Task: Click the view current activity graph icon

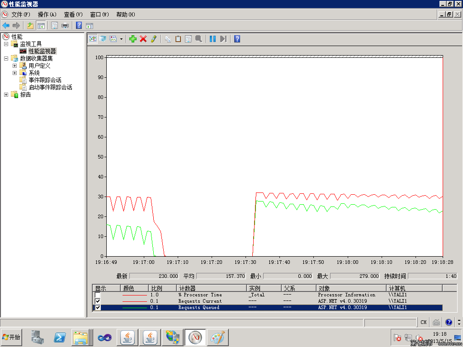Action: pos(92,39)
